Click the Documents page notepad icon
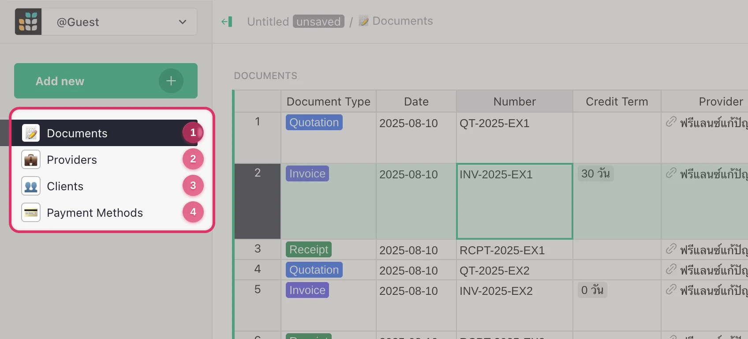This screenshot has height=339, width=748. point(31,133)
